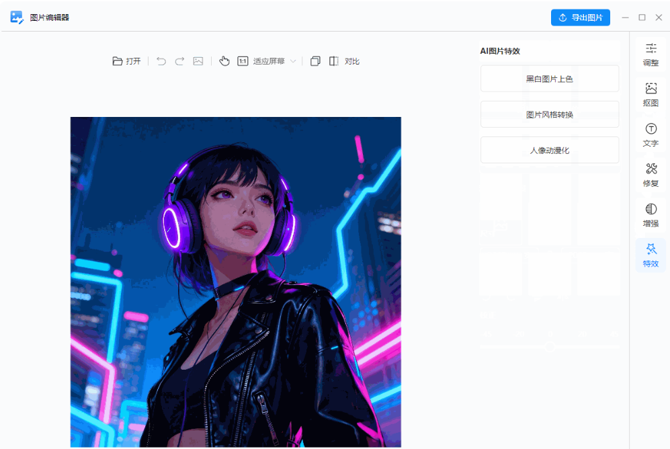
Task: Click the 校正 correction slider handle
Action: [550, 347]
